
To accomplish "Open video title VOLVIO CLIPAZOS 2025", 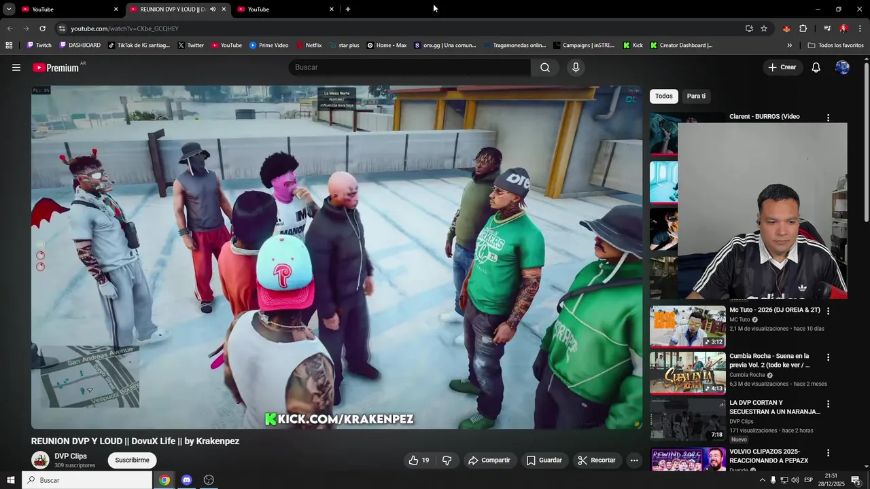I will [769, 456].
